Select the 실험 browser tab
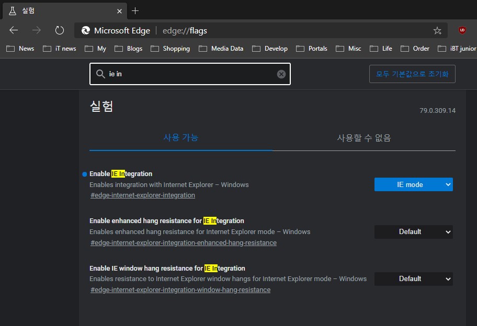Image resolution: width=477 pixels, height=326 pixels. tap(64, 11)
